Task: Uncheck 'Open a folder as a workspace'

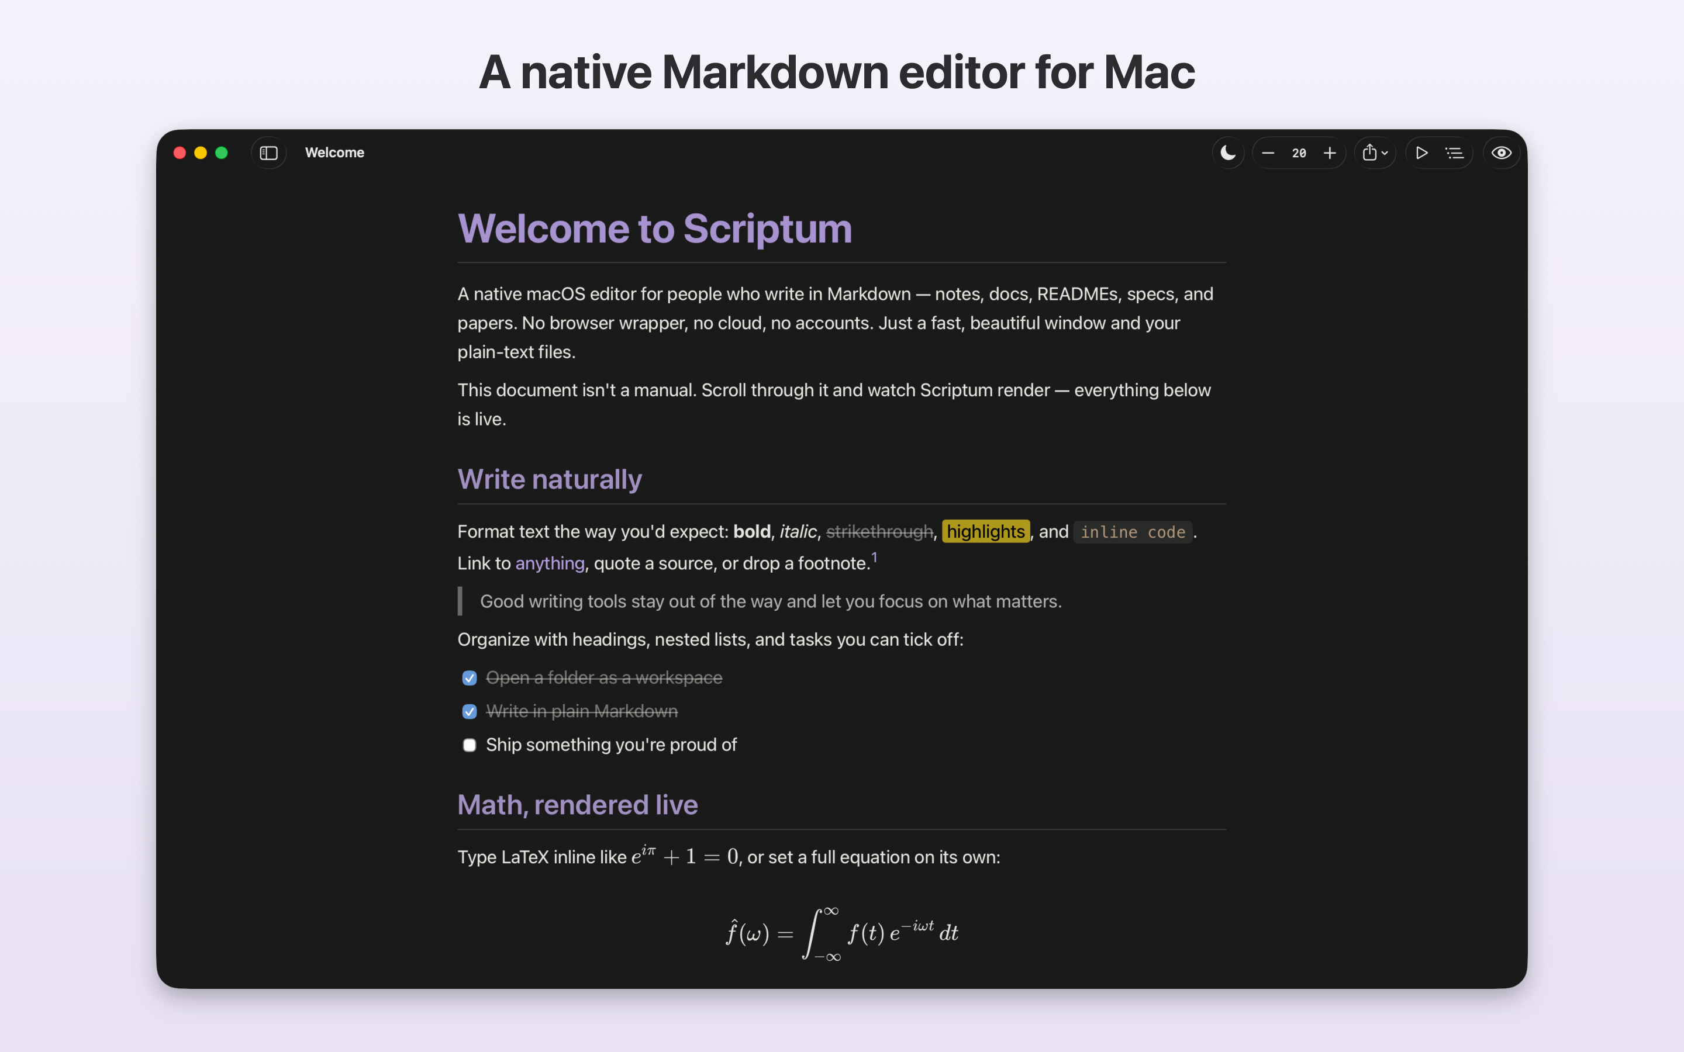Action: pyautogui.click(x=470, y=678)
